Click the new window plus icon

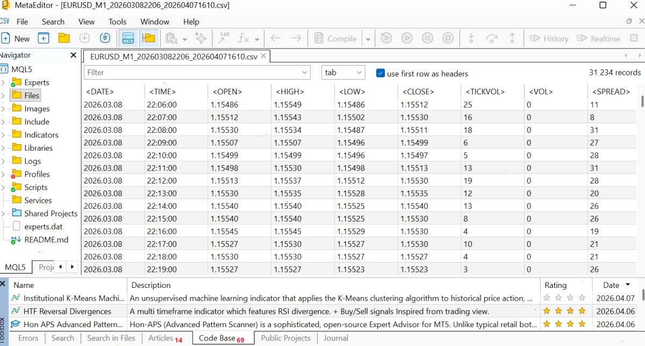pyautogui.click(x=44, y=38)
